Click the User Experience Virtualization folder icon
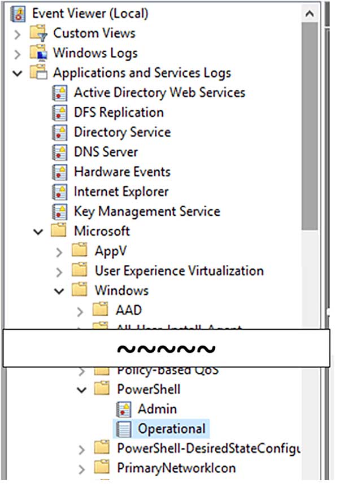 [x=79, y=270]
